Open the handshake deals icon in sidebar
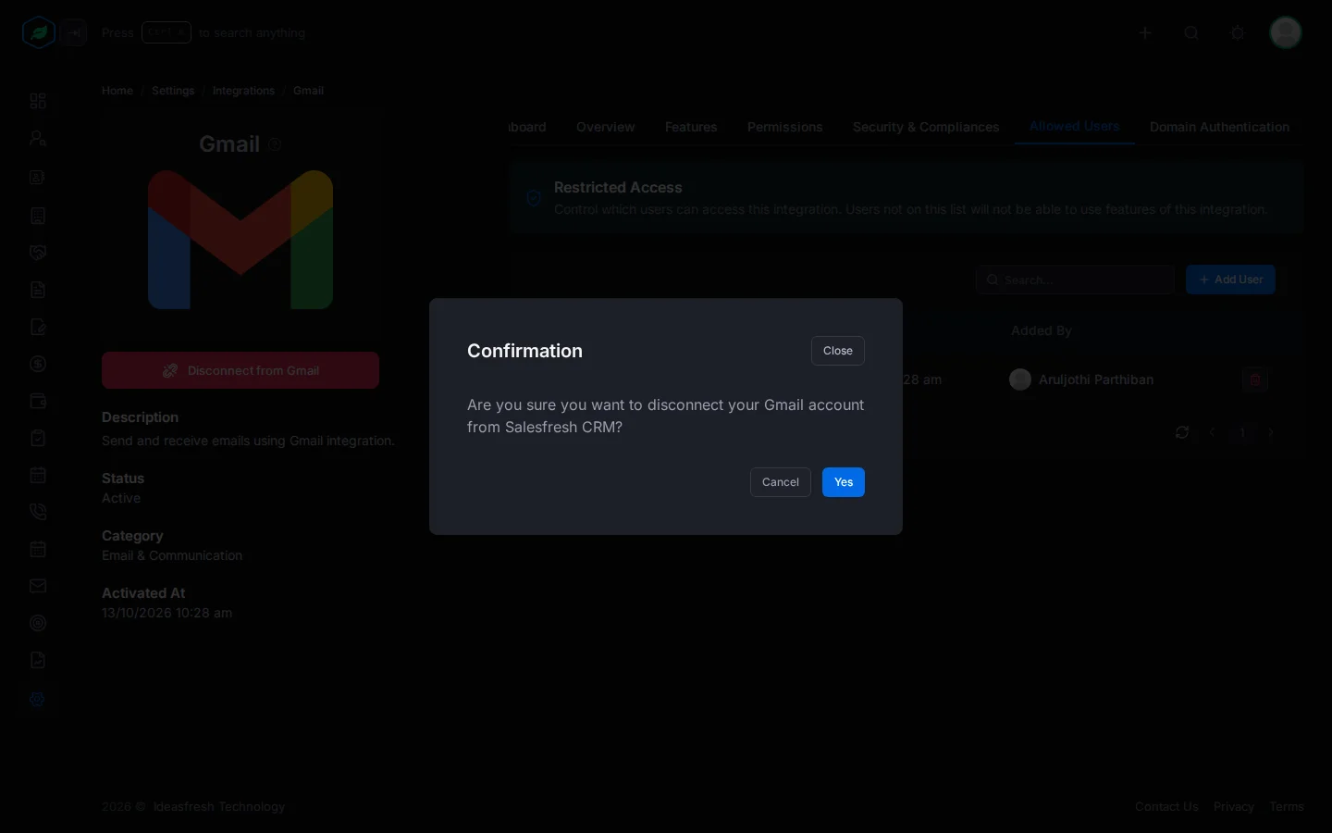 pyautogui.click(x=38, y=253)
